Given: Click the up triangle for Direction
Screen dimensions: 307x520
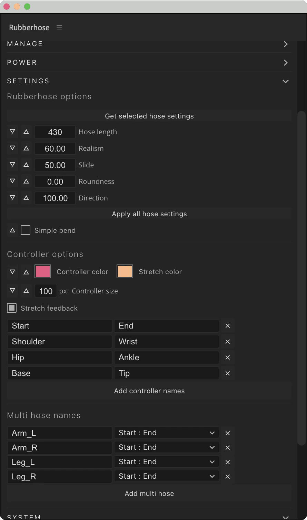Looking at the screenshot, I should click(x=26, y=198).
